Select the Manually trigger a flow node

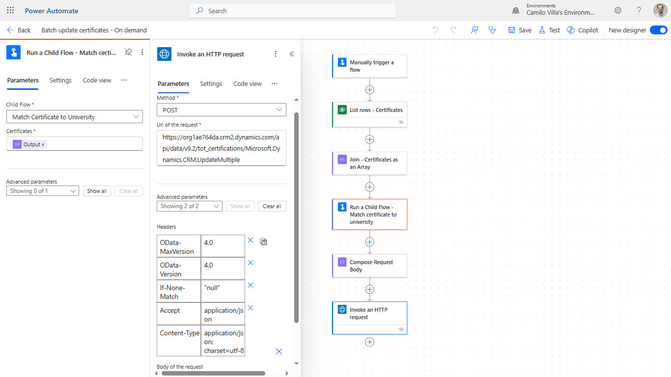[370, 66]
